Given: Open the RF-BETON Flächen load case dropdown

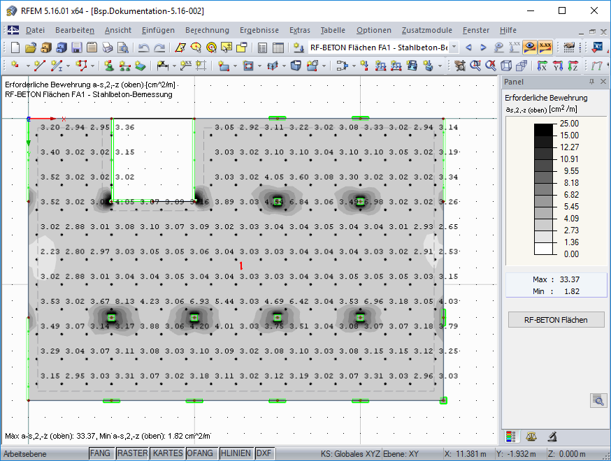Looking at the screenshot, I should click(x=454, y=47).
